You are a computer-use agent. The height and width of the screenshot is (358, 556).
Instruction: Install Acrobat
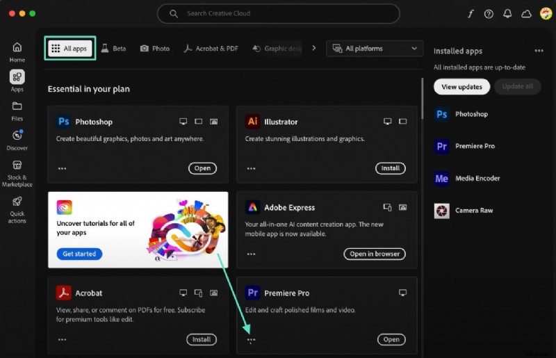202,339
